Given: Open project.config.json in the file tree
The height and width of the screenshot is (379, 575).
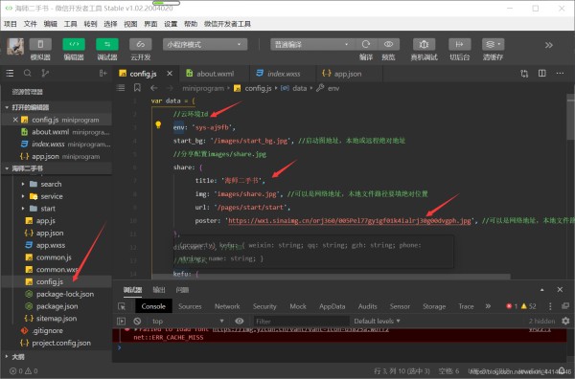Looking at the screenshot, I should (61, 344).
